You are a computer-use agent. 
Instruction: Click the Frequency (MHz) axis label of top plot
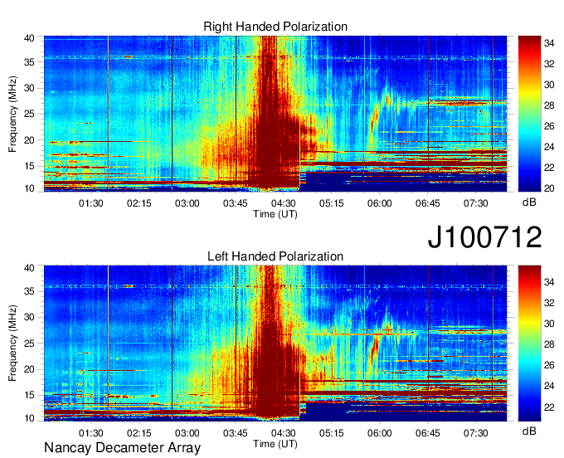12,114
